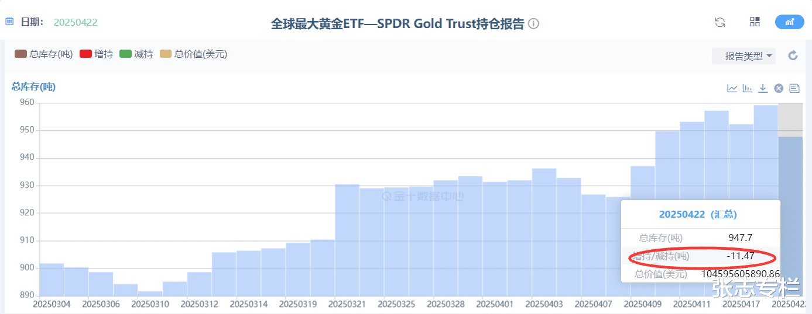Click the y-axis value 900
Viewport: 812px width, 314px height.
pos(28,268)
